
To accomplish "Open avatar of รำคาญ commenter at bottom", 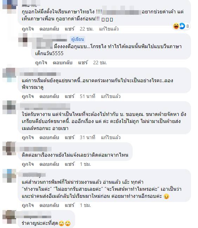I will tap(9, 217).
